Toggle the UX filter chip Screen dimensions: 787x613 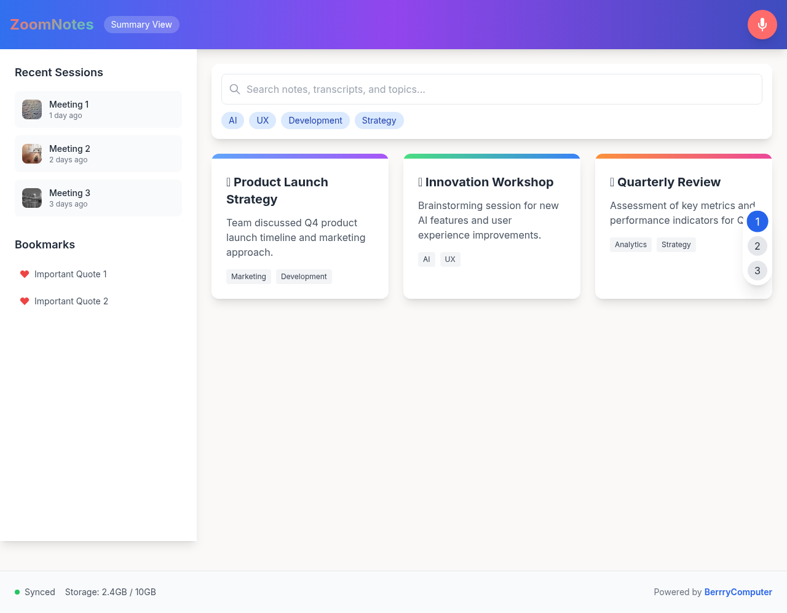(x=262, y=121)
